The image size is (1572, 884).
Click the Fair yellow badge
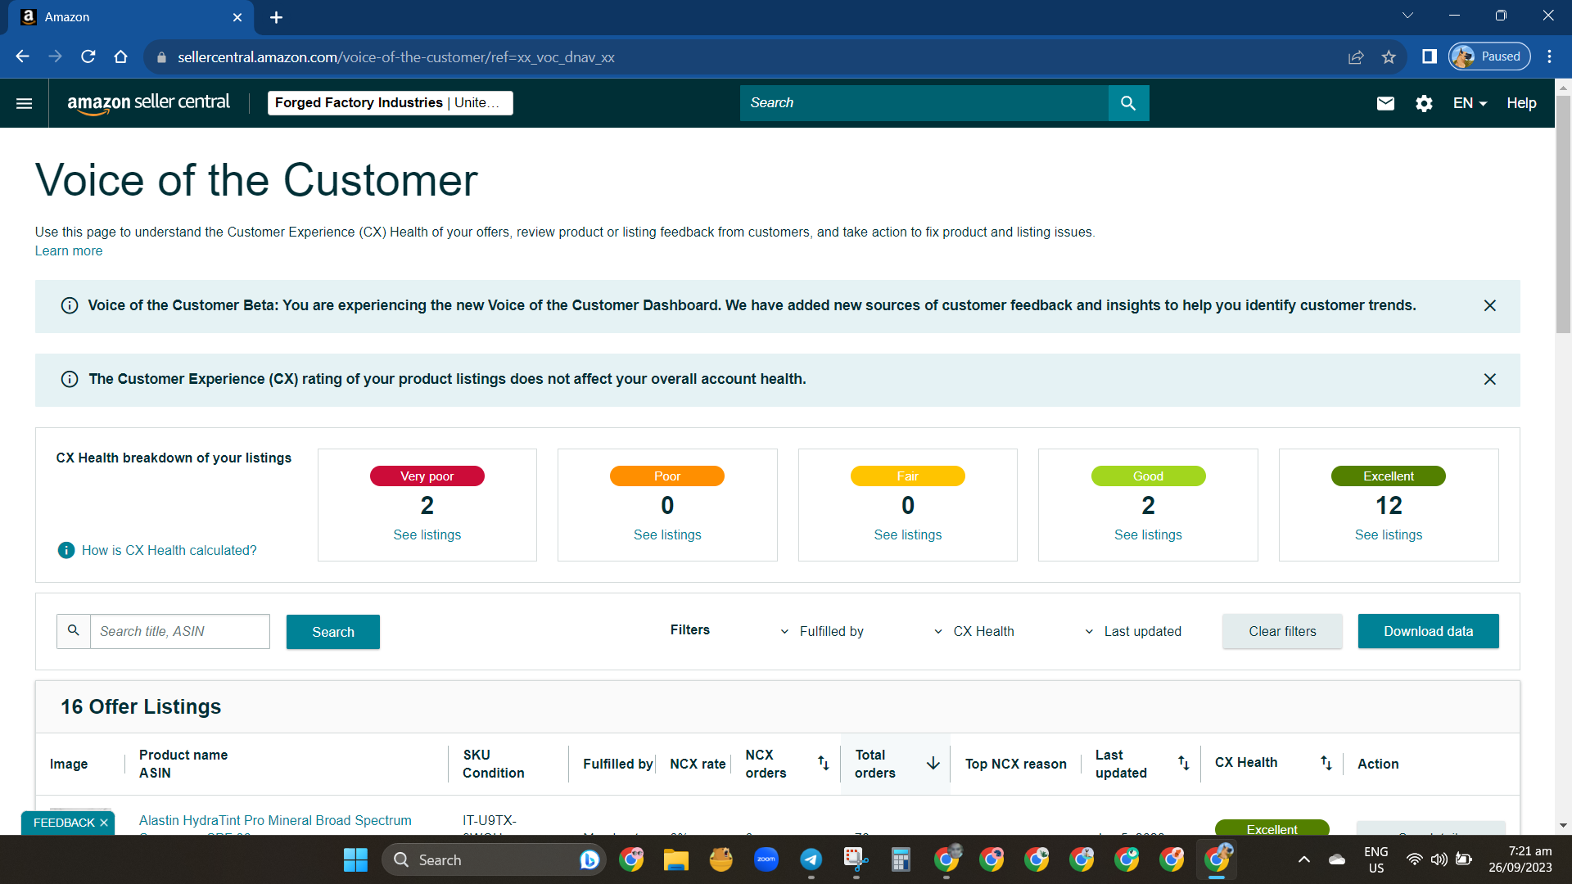click(907, 476)
